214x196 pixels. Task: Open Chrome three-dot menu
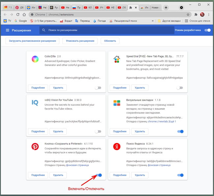209,14
